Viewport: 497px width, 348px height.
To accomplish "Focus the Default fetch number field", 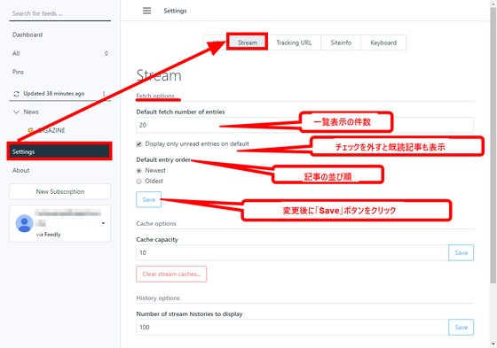I will click(305, 125).
